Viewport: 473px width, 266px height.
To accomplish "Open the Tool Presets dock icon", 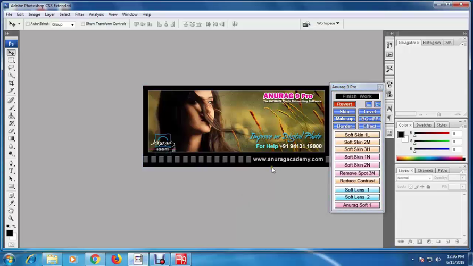I will [x=389, y=69].
